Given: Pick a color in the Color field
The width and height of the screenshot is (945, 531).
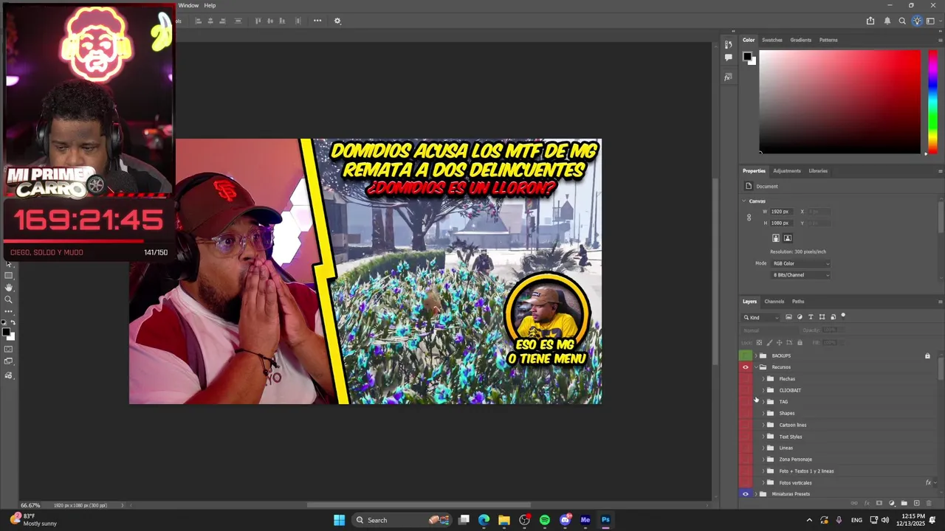Looking at the screenshot, I should 840,102.
